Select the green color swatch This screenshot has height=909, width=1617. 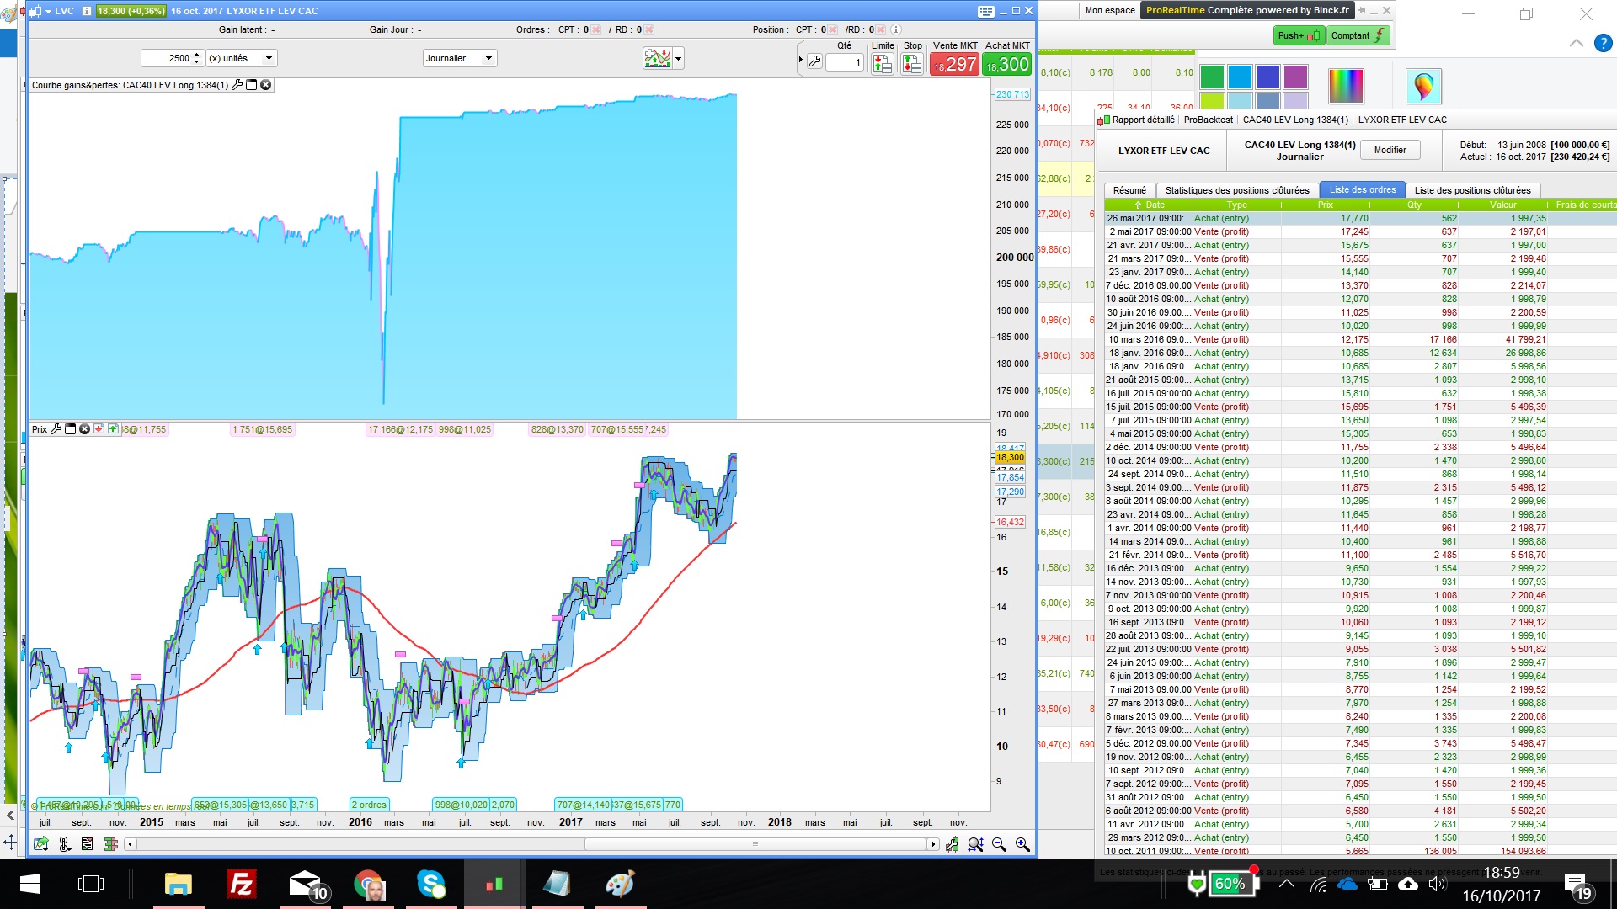pyautogui.click(x=1212, y=77)
